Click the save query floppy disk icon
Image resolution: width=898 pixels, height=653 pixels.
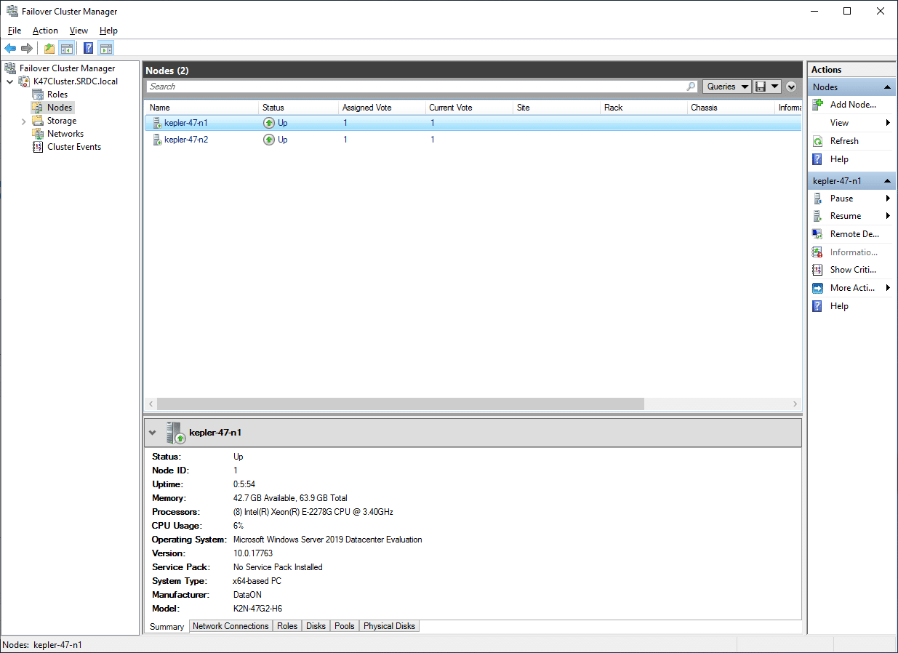tap(761, 87)
